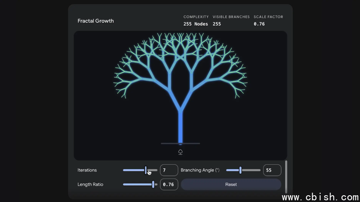Click the Complexity value 255 Nodes

[196, 24]
